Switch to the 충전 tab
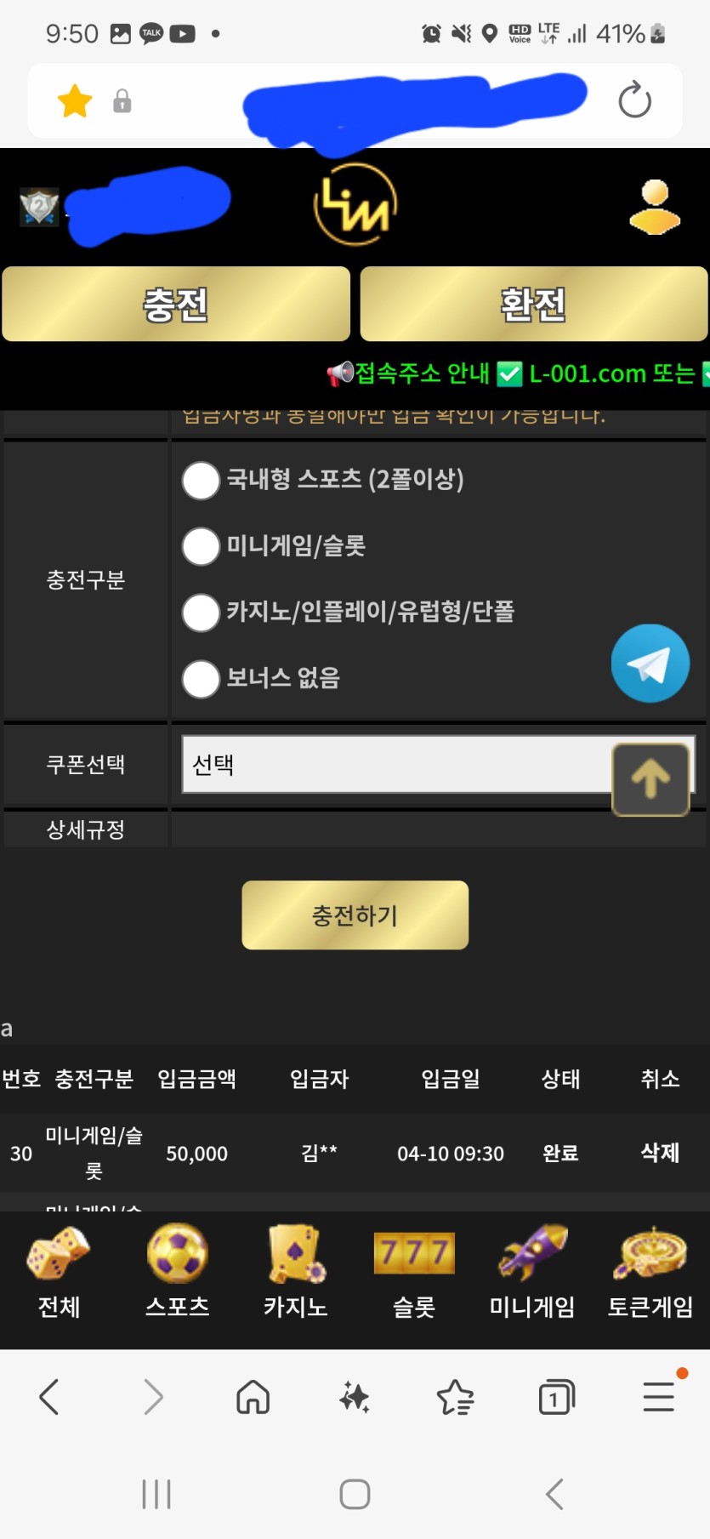Image resolution: width=710 pixels, height=1539 pixels. [x=176, y=305]
